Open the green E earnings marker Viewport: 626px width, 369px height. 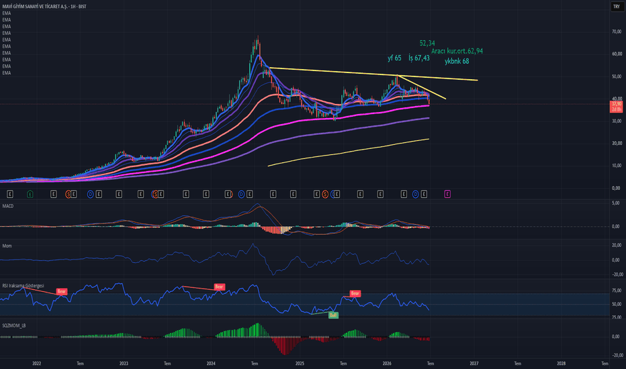pyautogui.click(x=30, y=195)
